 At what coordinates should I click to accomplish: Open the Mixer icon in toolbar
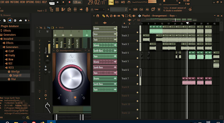click(75, 10)
